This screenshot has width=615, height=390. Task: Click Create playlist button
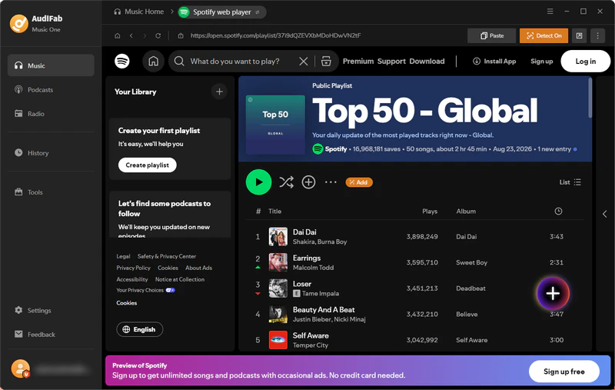(147, 165)
